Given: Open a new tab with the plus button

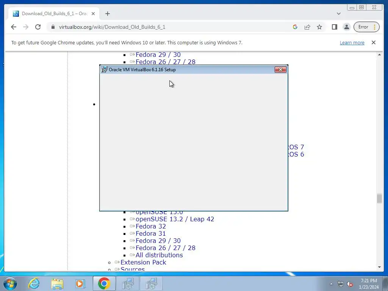Looking at the screenshot, I should point(107,14).
